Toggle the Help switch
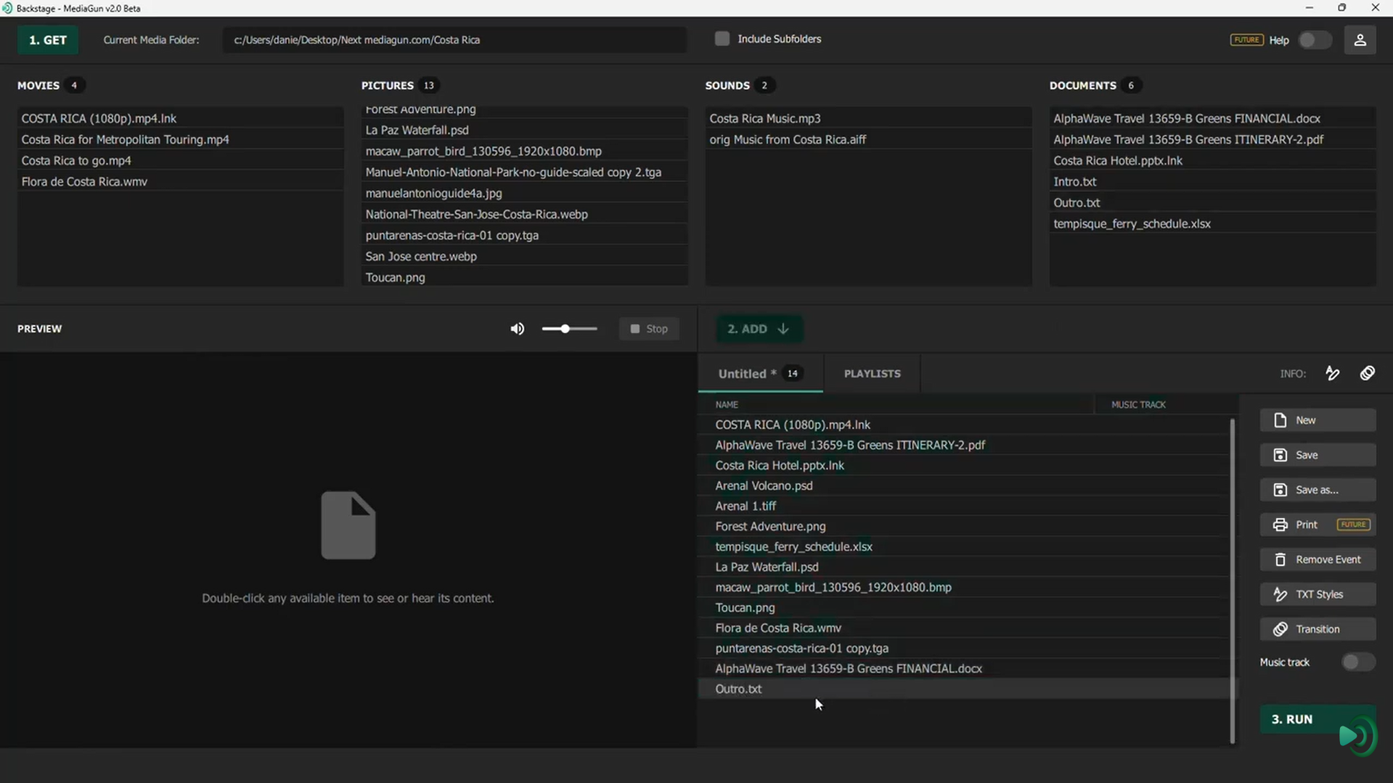The image size is (1393, 783). point(1315,40)
